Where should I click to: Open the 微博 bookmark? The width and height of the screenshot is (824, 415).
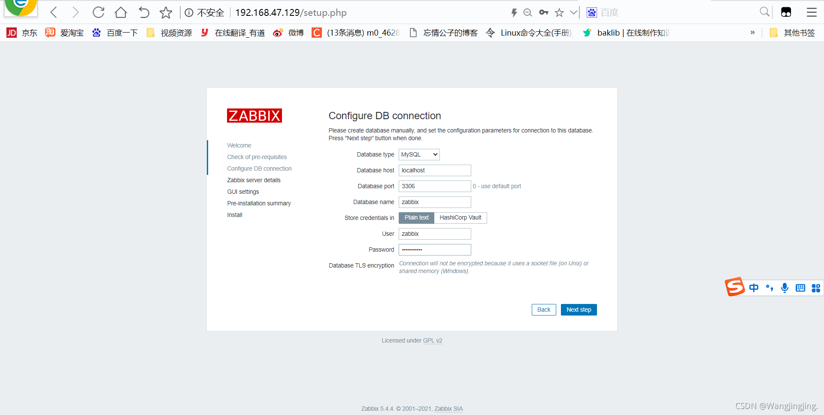coord(288,33)
